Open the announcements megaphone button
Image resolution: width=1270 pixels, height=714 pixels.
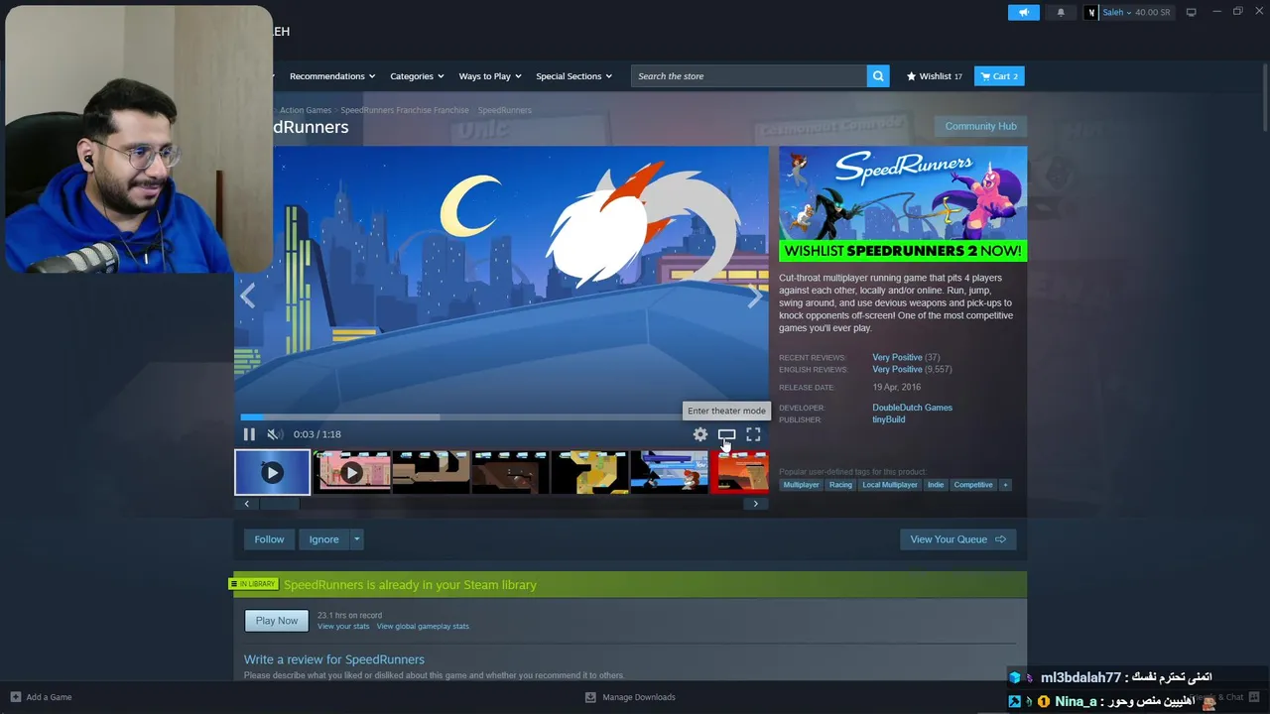coord(1023,12)
